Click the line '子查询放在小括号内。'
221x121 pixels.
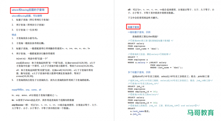click(x=27, y=38)
